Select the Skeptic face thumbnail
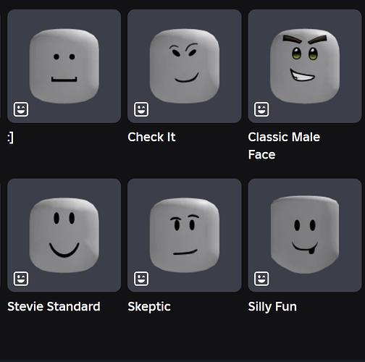Screen dimensions: 365x362 coord(185,235)
